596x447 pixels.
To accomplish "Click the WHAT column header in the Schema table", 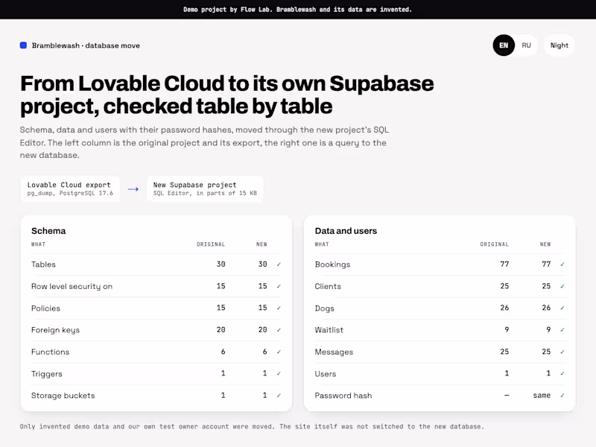I will pos(38,244).
